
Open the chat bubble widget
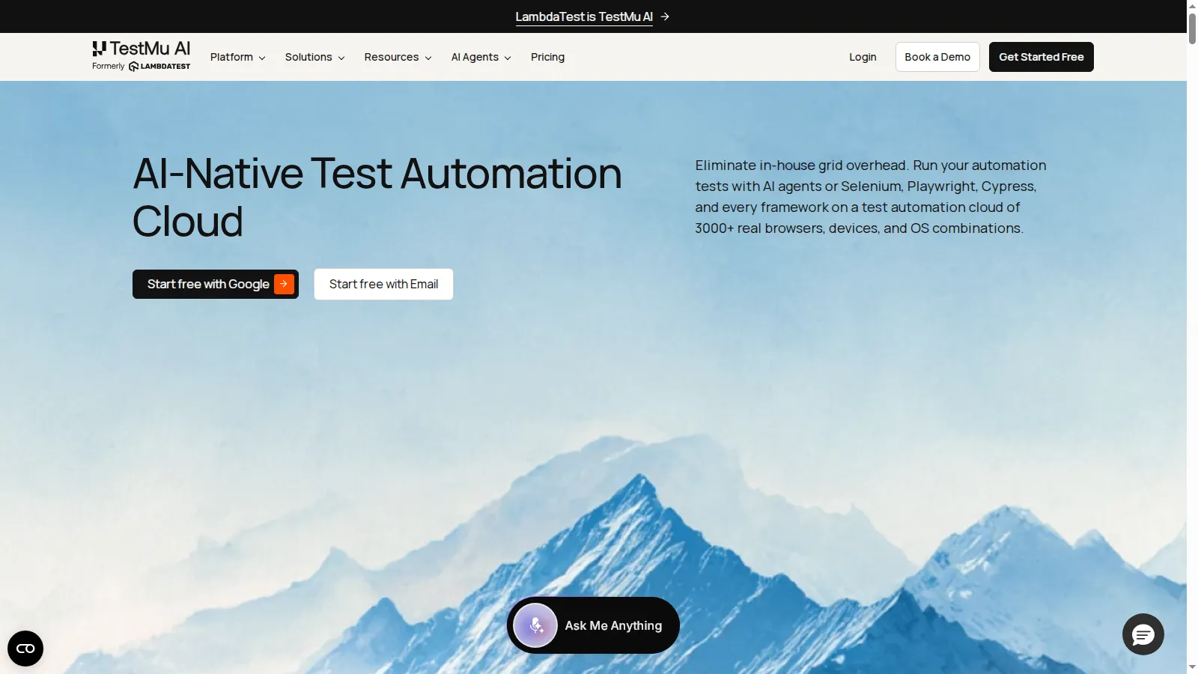click(x=1143, y=634)
